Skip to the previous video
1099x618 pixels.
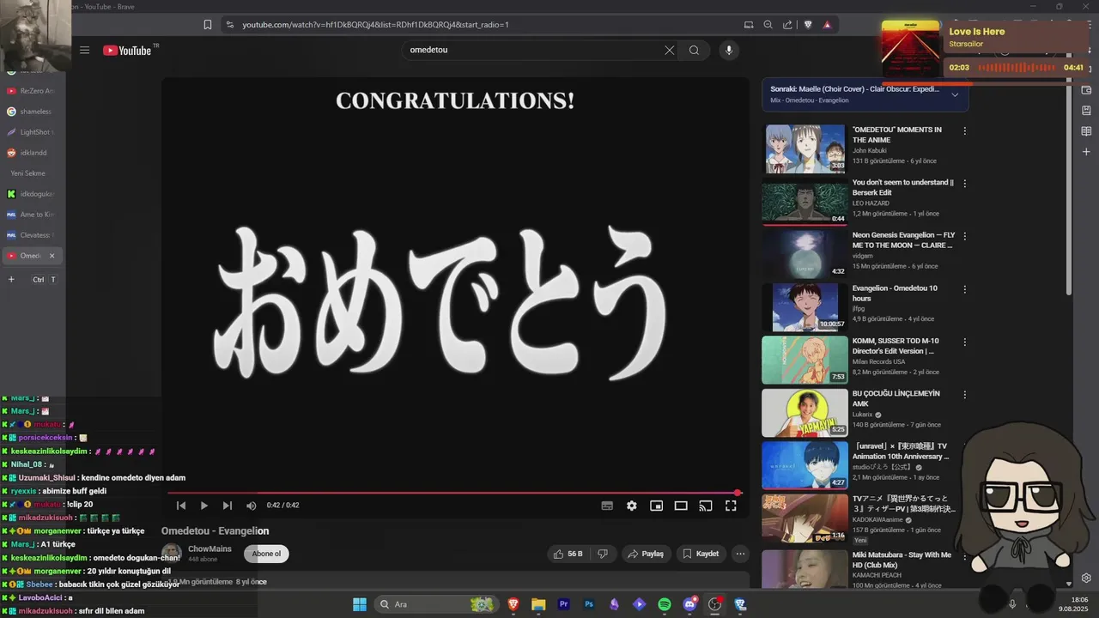(x=181, y=506)
